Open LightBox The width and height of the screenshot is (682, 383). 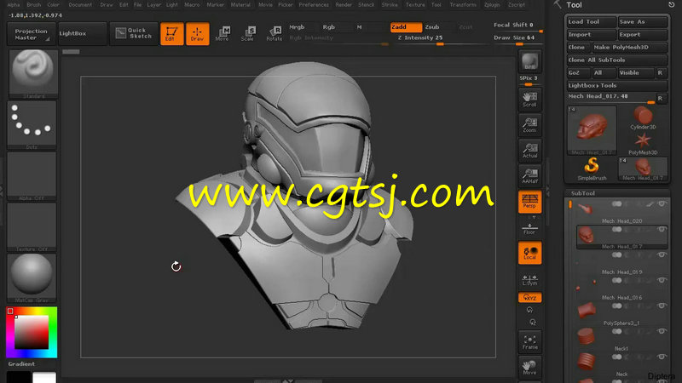coord(82,33)
